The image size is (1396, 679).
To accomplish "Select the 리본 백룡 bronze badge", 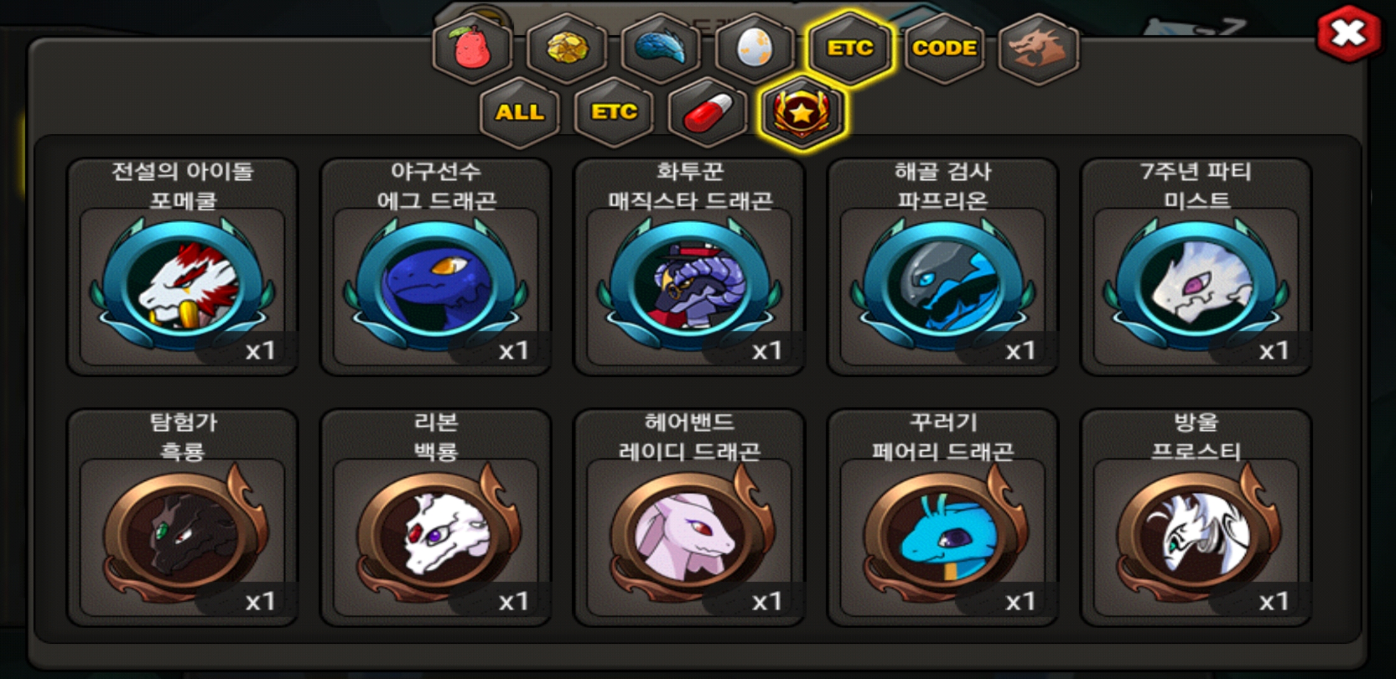I will [436, 518].
